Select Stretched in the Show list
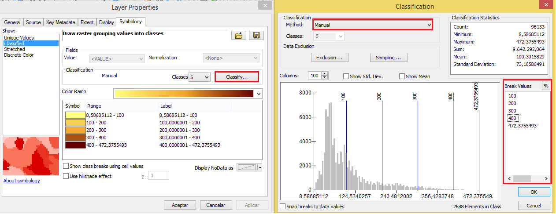The width and height of the screenshot is (556, 214). (15, 49)
